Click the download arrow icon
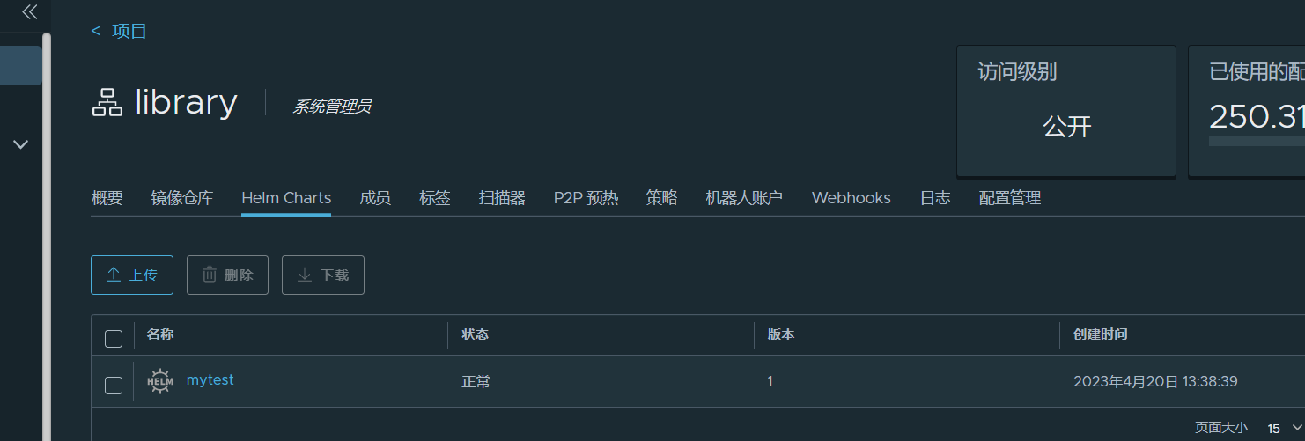Viewport: 1305px width, 441px height. pyautogui.click(x=305, y=275)
